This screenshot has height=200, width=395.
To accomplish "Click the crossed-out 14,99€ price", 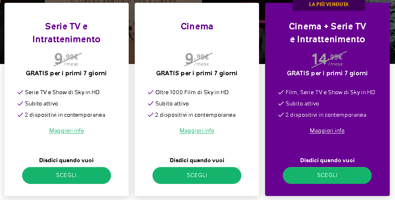I will point(329,60).
